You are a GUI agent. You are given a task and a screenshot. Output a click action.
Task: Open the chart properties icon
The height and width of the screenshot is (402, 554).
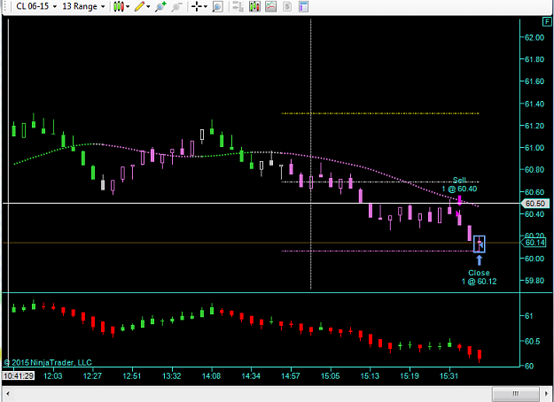pyautogui.click(x=303, y=6)
